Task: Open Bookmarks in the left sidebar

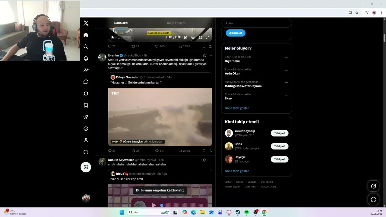Action: point(86,105)
